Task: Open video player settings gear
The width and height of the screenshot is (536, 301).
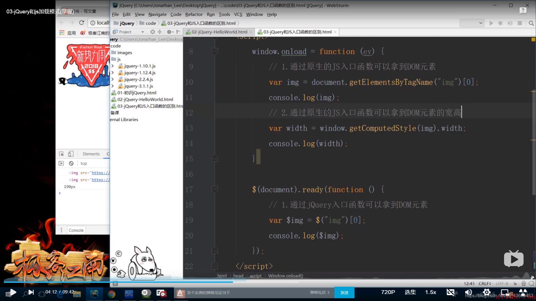Action: 487,292
